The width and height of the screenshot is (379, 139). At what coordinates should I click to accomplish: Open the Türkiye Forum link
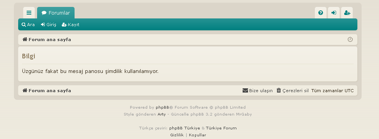pyautogui.click(x=221, y=128)
